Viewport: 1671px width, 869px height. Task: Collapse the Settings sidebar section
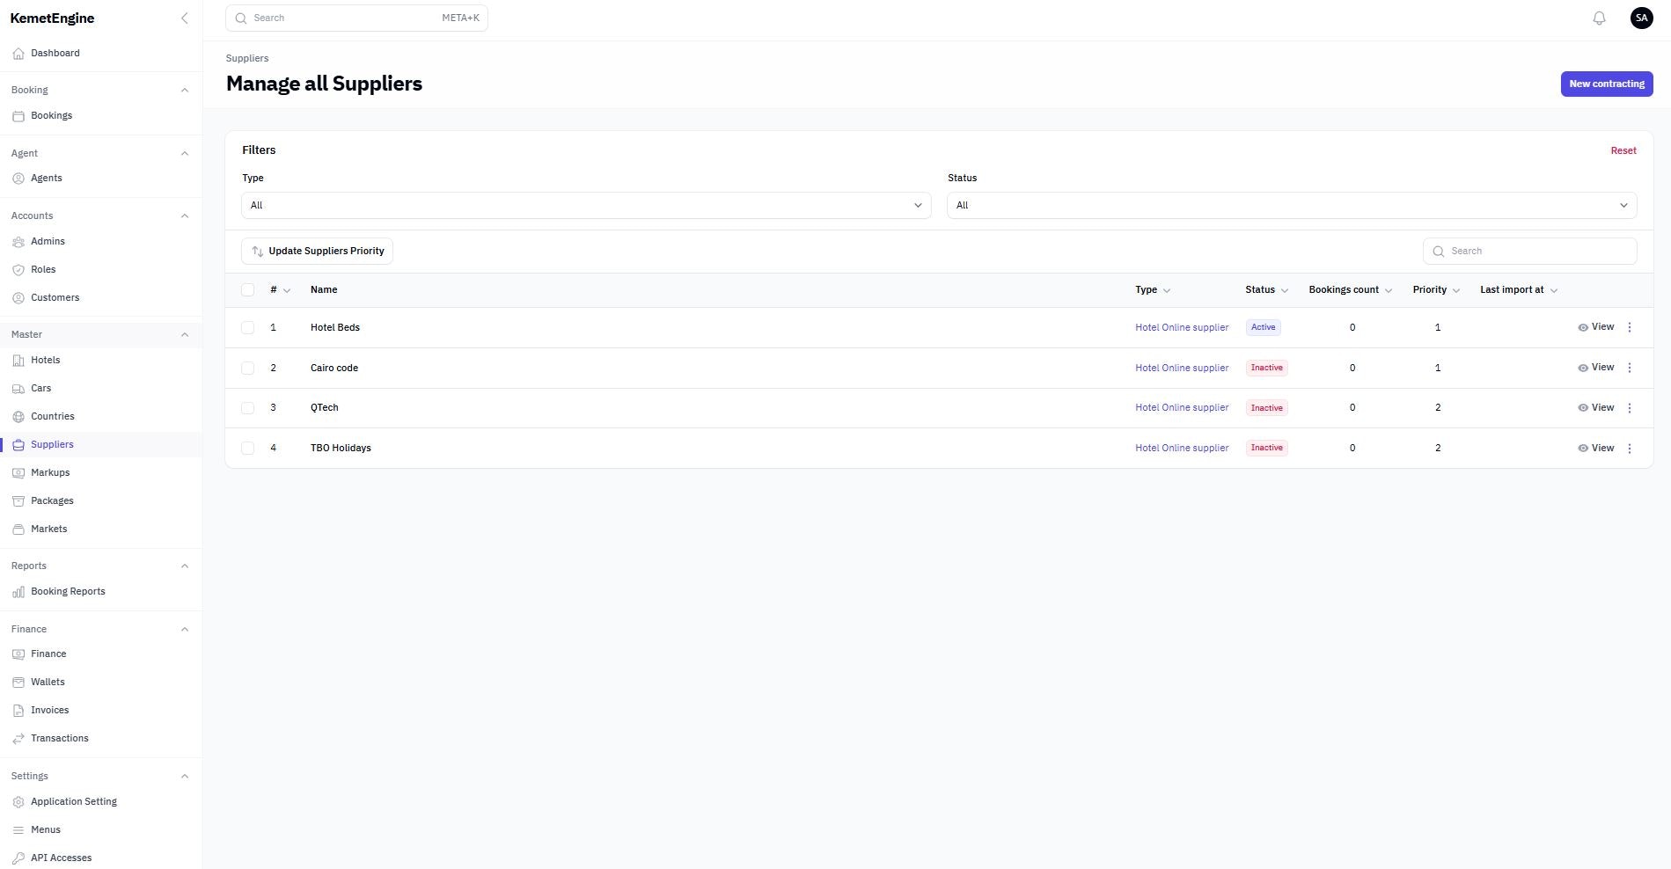(184, 776)
